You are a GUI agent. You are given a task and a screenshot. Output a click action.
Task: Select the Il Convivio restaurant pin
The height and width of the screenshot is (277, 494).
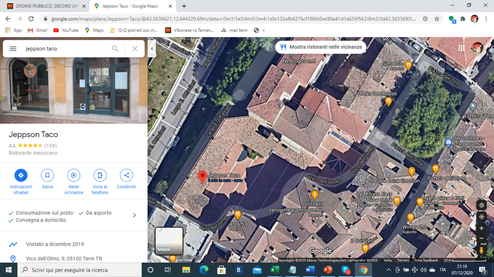[x=365, y=248]
